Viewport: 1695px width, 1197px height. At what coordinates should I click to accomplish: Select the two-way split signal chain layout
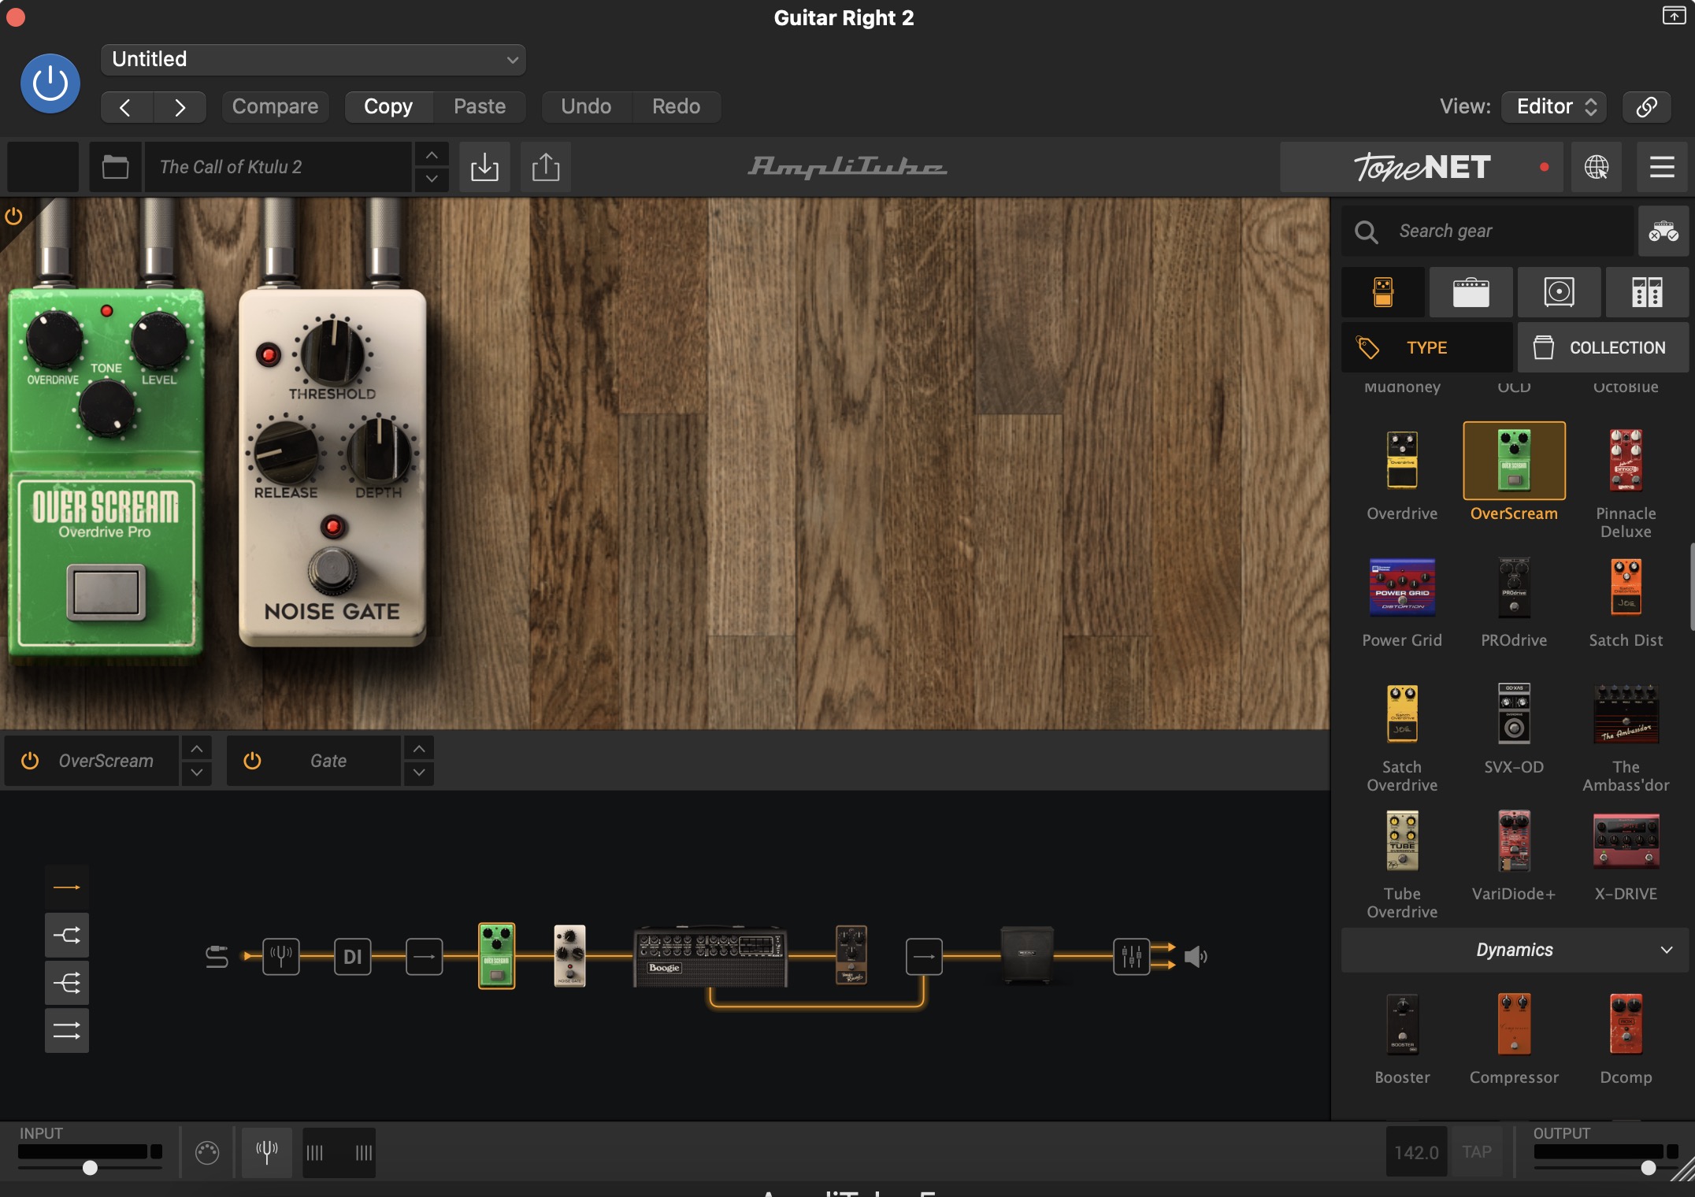(67, 936)
